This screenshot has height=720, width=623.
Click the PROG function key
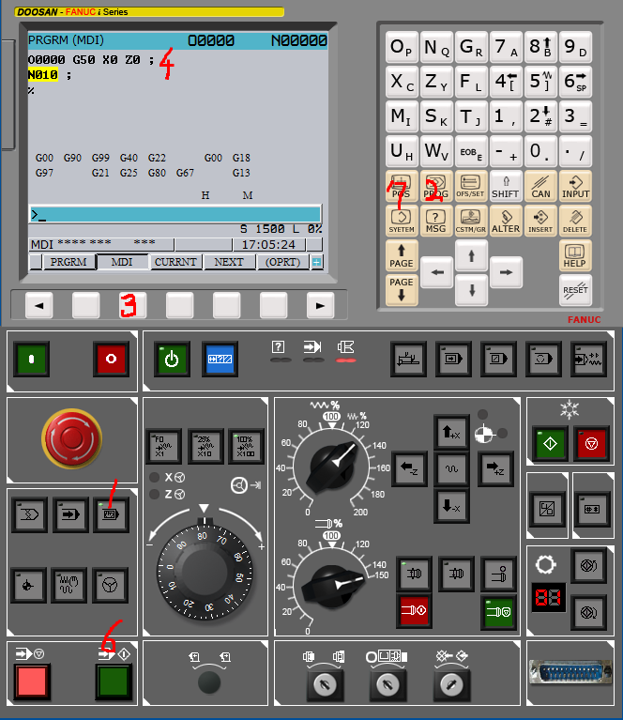[435, 186]
